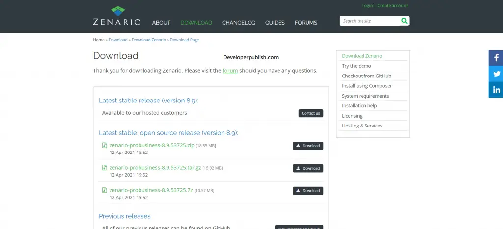Open the zenario-probusiness-8.9.53725.zip link

[152, 145]
